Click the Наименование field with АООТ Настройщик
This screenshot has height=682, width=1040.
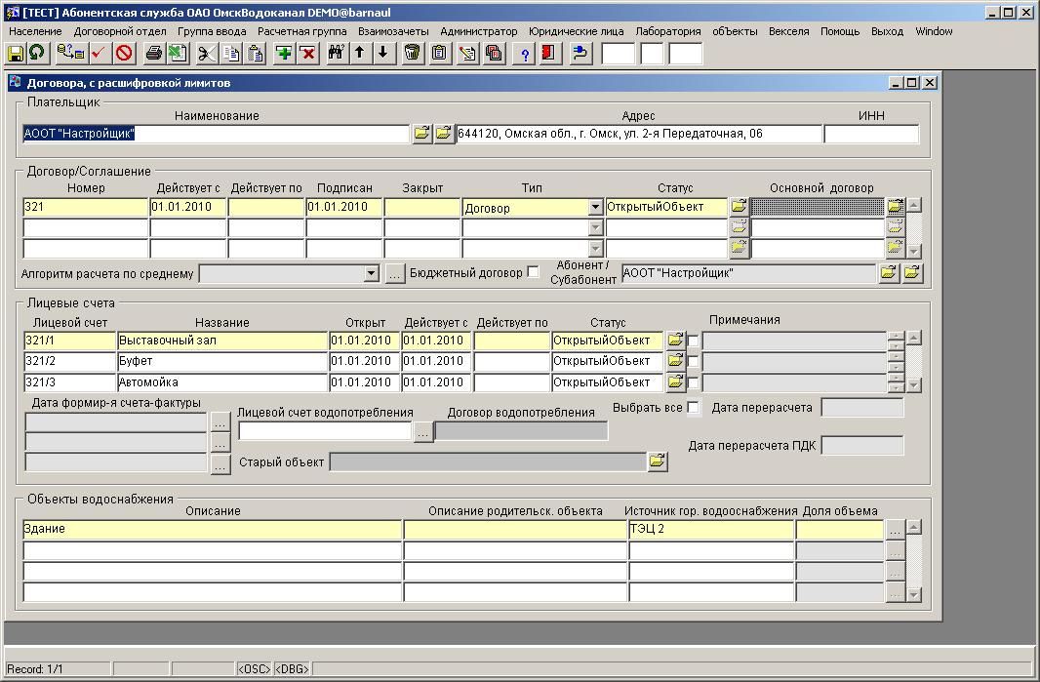click(x=215, y=135)
